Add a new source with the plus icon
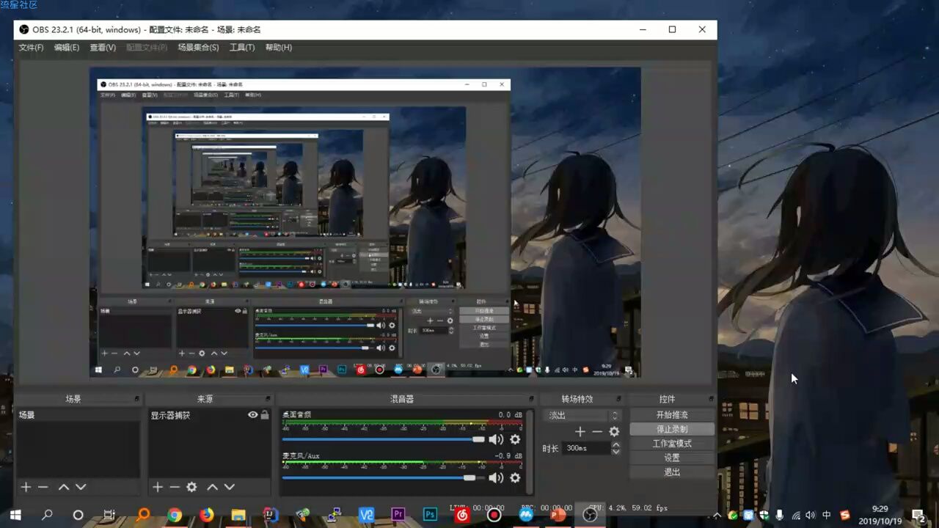This screenshot has width=939, height=528. pos(157,487)
